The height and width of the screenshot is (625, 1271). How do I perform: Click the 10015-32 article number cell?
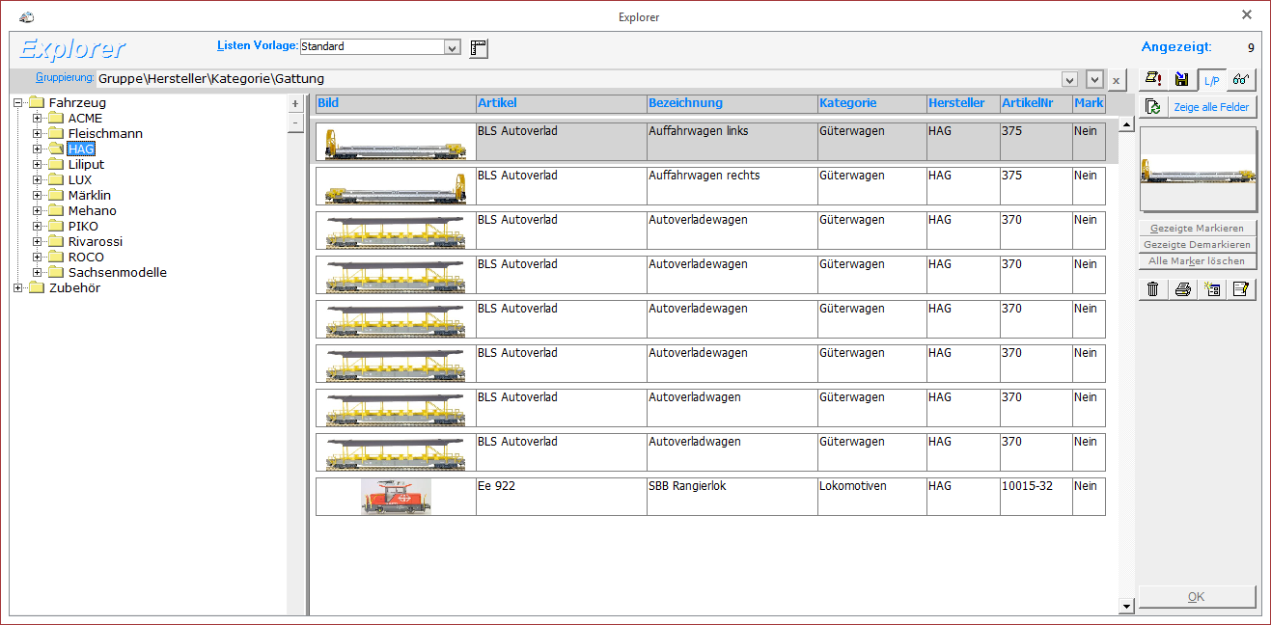tap(1036, 497)
